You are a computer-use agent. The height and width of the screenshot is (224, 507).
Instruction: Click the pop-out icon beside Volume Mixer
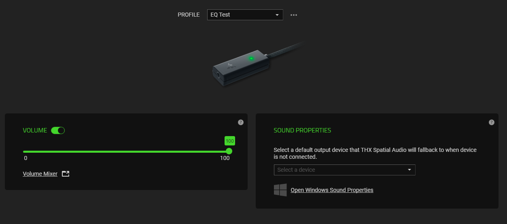click(x=66, y=174)
